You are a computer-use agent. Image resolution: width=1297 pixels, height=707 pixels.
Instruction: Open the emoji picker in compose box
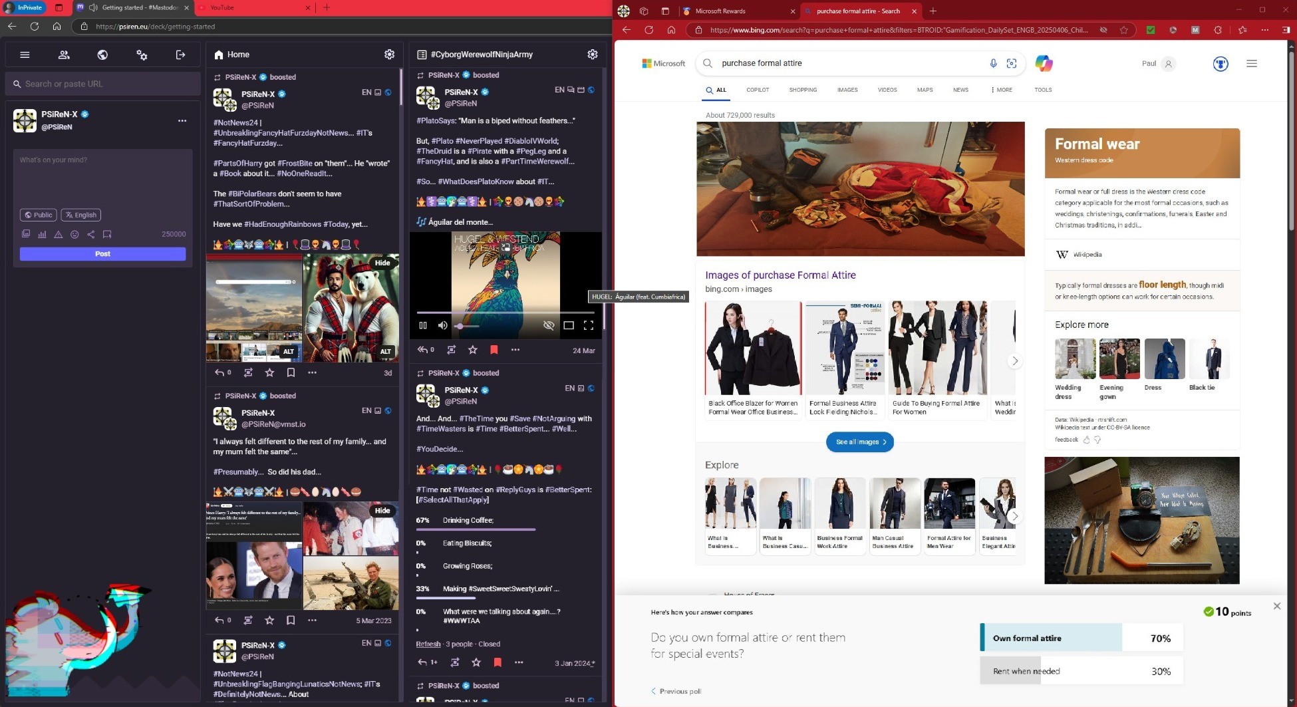tap(74, 234)
